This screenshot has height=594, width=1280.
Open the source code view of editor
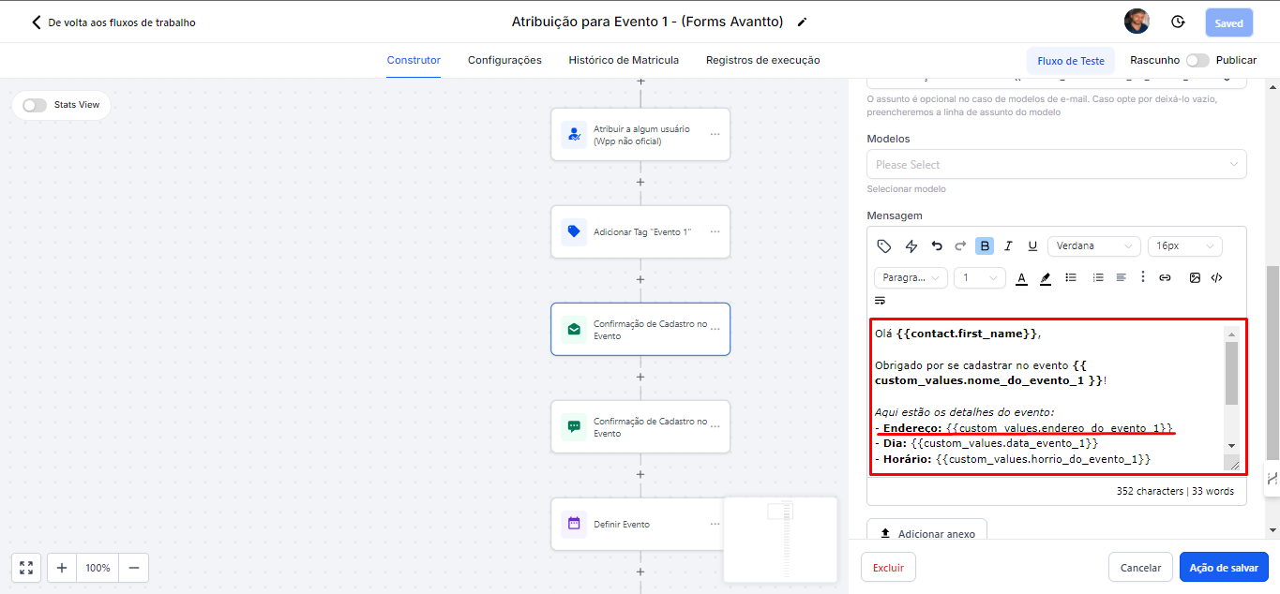(1216, 278)
